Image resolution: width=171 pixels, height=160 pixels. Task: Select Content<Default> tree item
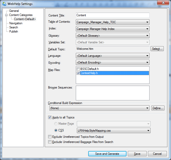click(25, 19)
